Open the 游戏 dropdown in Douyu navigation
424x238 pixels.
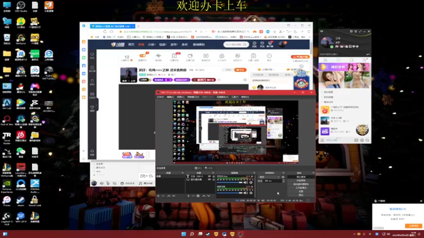(174, 44)
